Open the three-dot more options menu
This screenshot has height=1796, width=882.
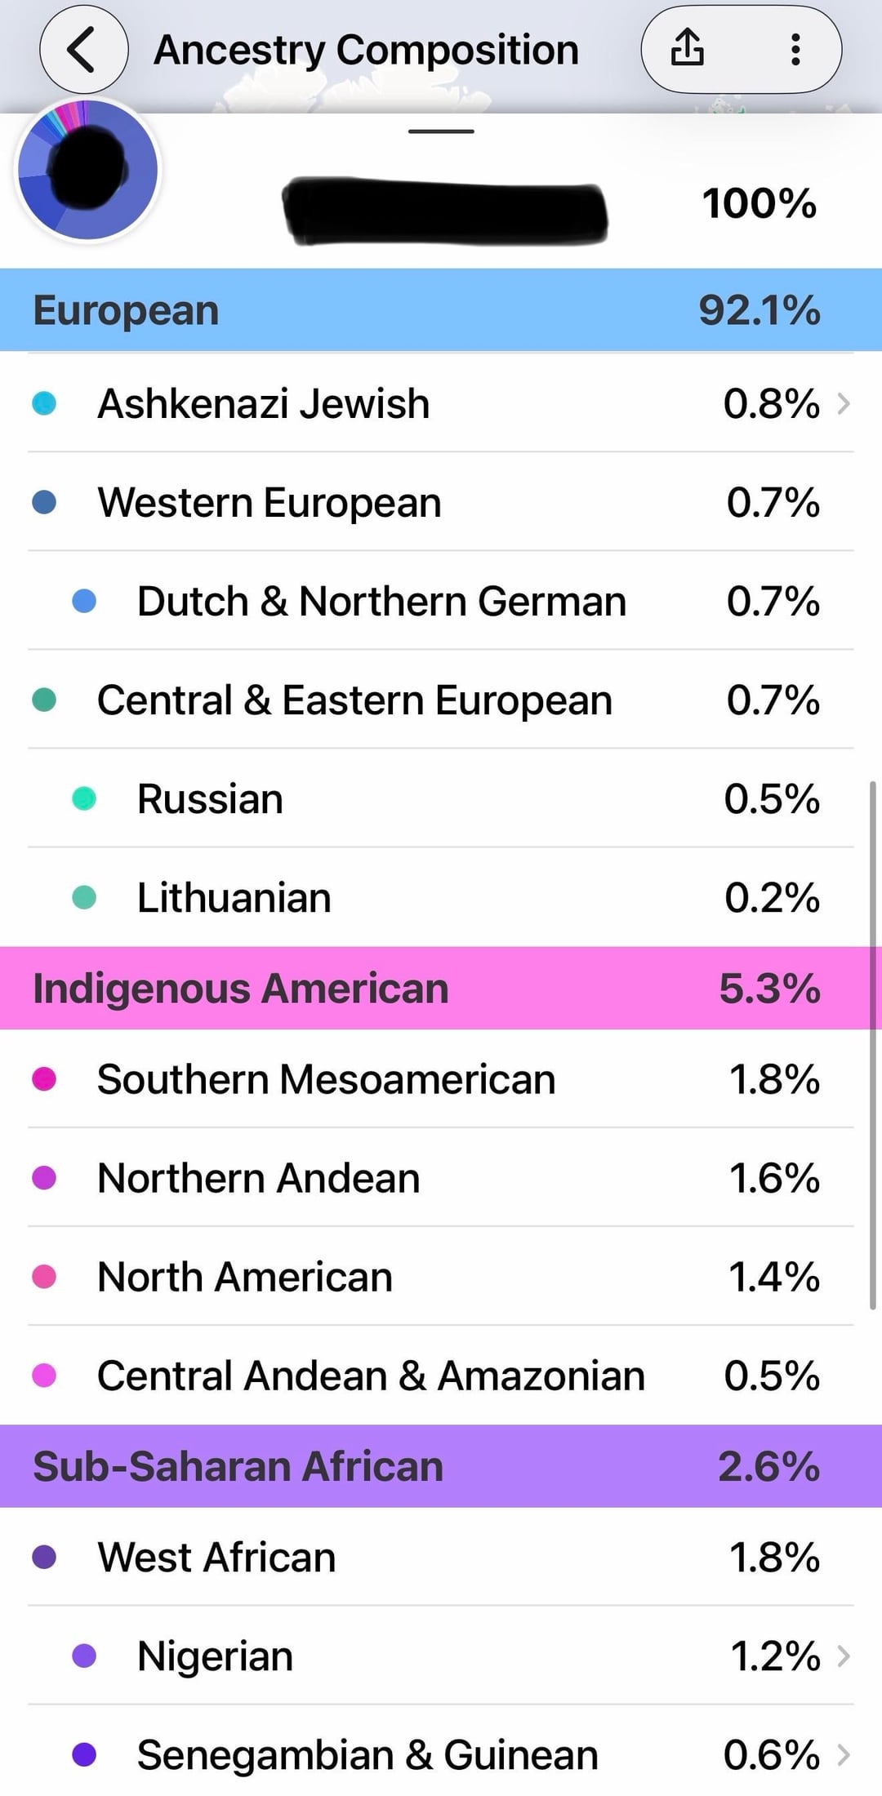(795, 50)
